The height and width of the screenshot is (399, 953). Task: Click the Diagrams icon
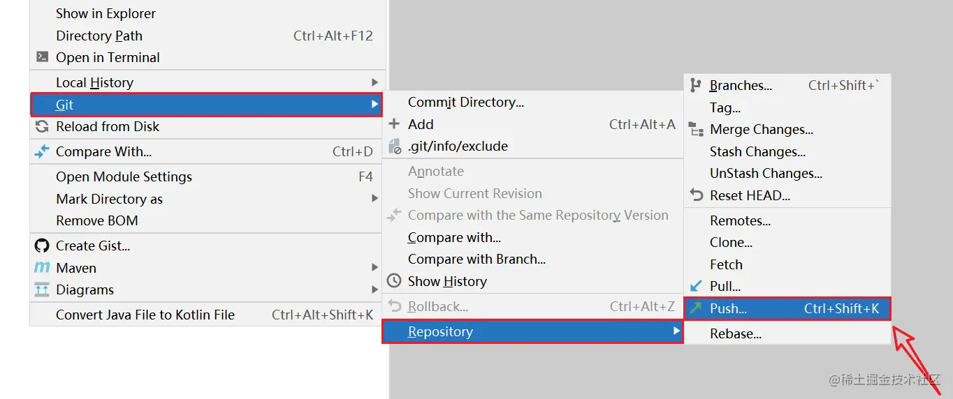click(43, 289)
